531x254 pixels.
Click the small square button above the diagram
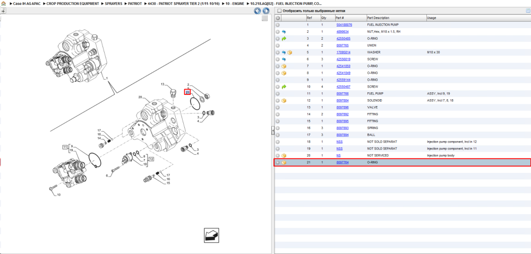[265, 18]
